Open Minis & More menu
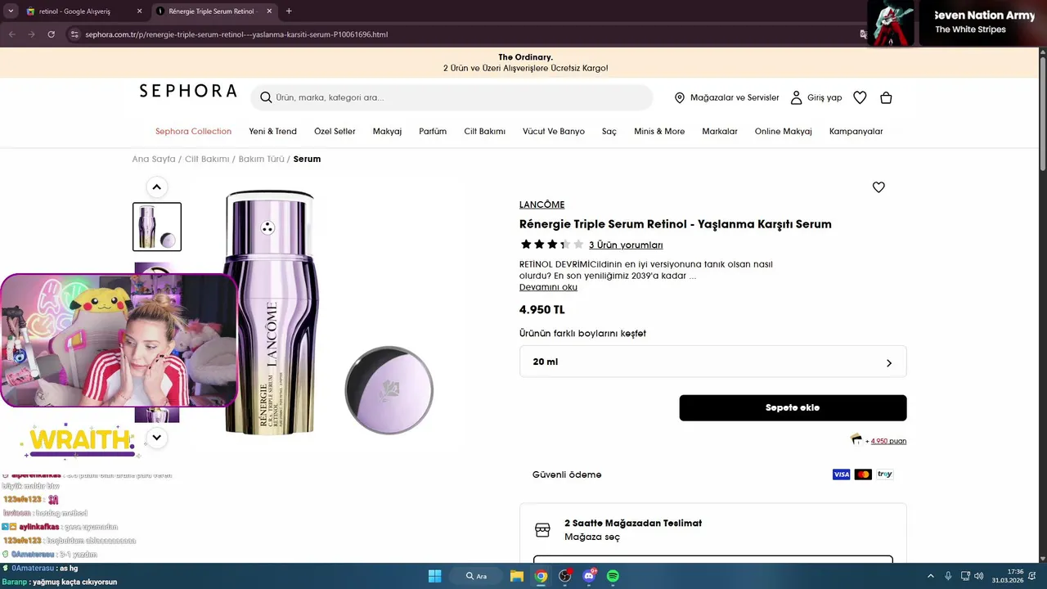The width and height of the screenshot is (1047, 589). (x=659, y=131)
